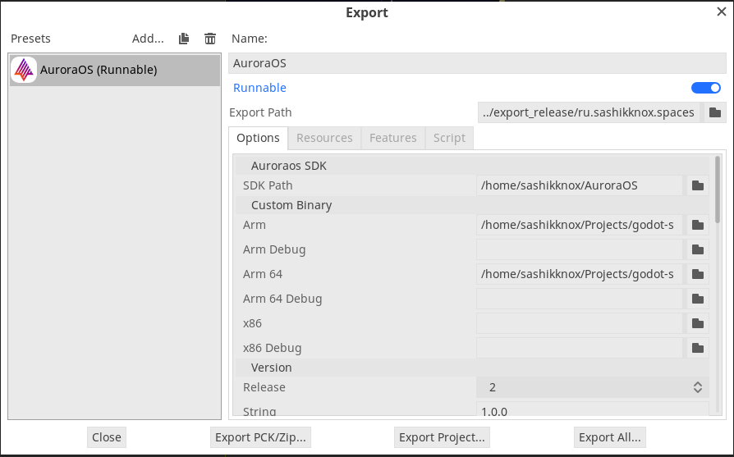Click the empty x86 Debug path field
734x457 pixels.
tap(579, 348)
